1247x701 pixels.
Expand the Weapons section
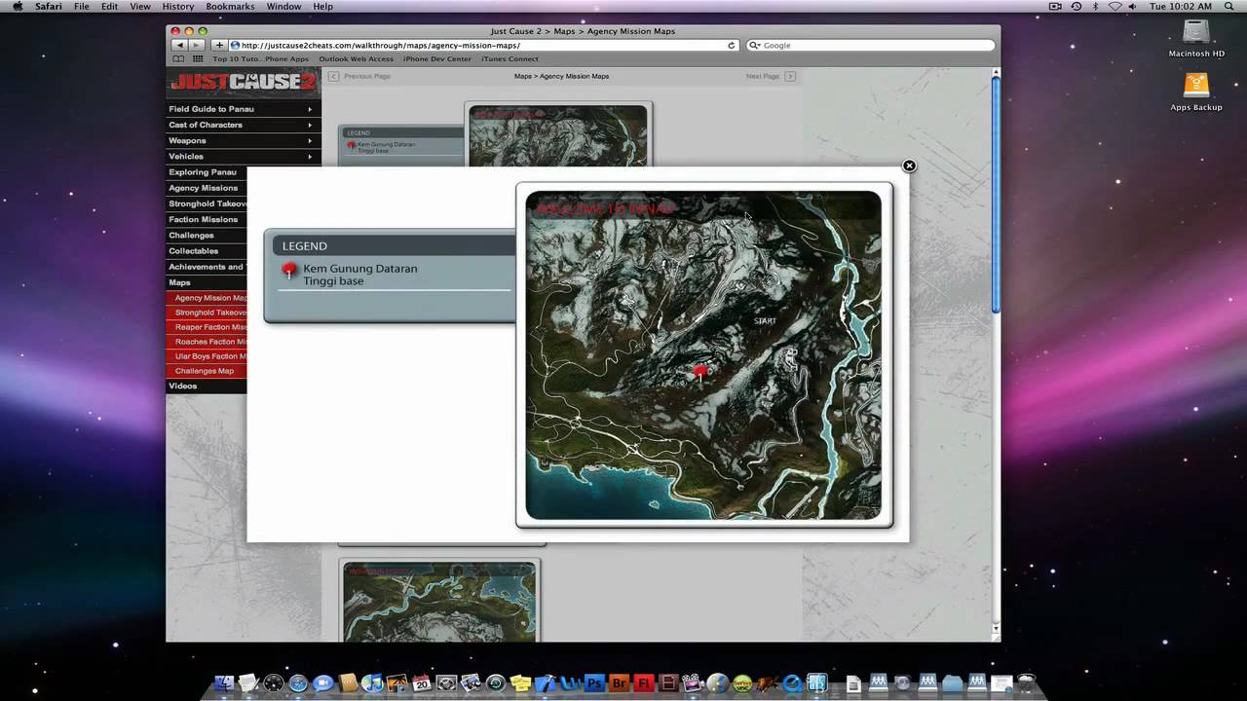pyautogui.click(x=244, y=140)
